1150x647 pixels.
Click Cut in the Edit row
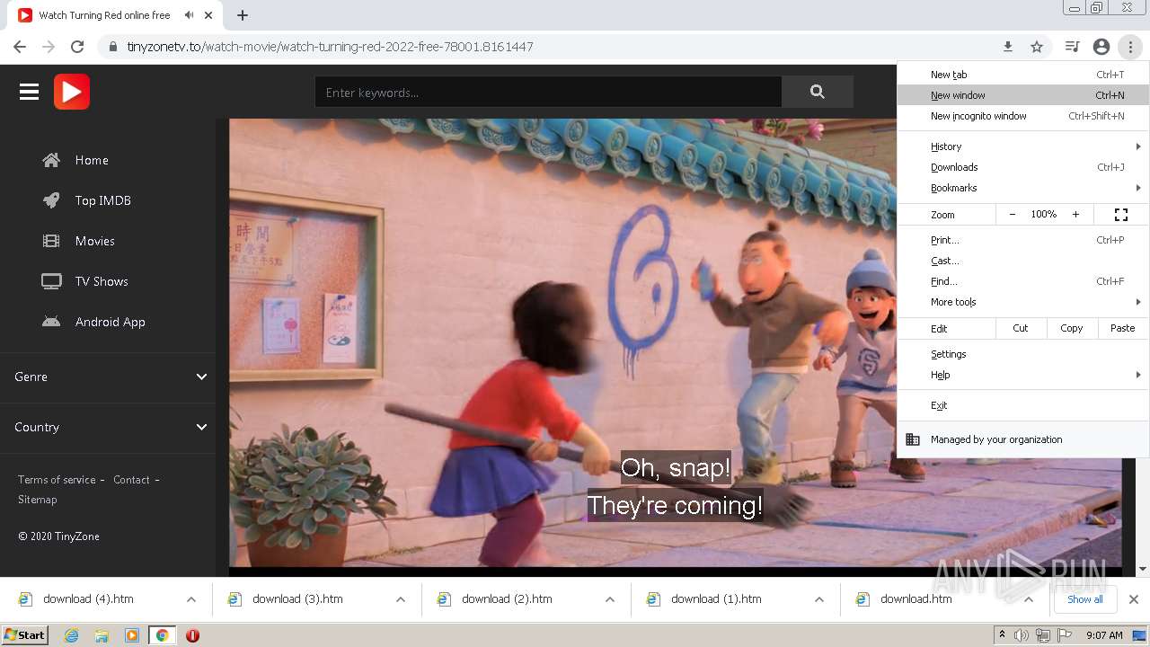pyautogui.click(x=1021, y=328)
